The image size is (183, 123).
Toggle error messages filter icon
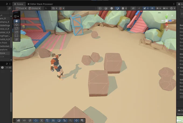coord(2,68)
